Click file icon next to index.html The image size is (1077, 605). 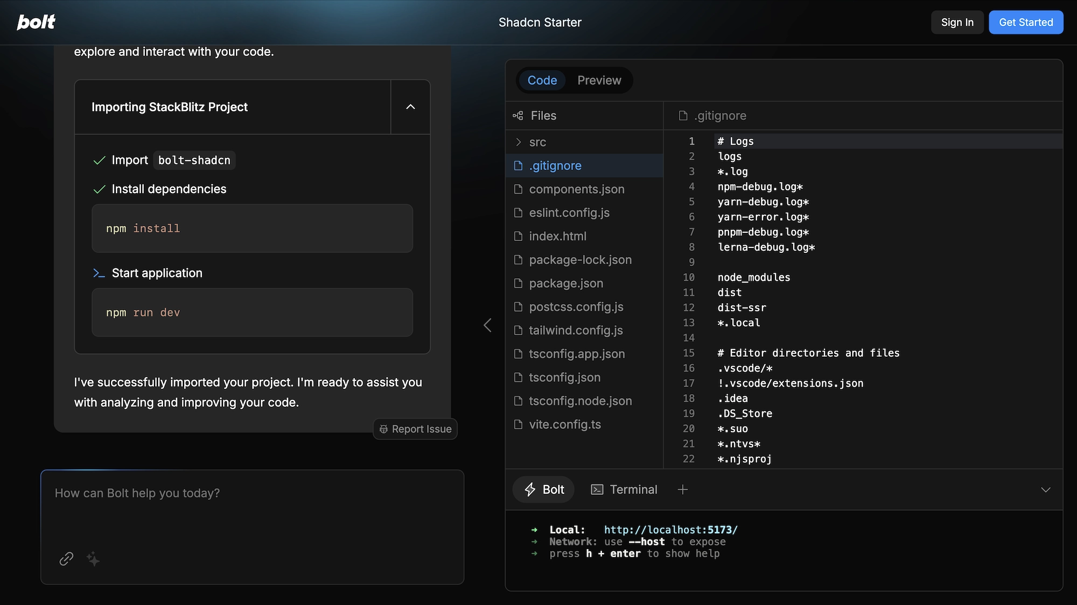(x=518, y=236)
